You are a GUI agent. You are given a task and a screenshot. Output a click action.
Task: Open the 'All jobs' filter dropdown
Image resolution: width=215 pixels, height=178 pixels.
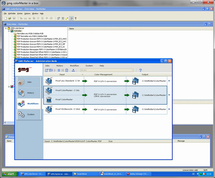coord(107,70)
